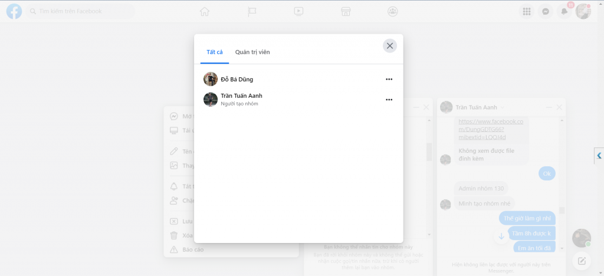Open Trần Tuấn Aanh's profile name link

tap(241, 96)
